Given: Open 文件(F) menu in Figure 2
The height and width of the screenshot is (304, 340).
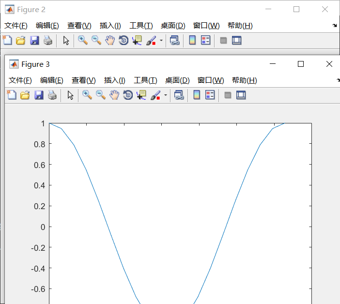Looking at the screenshot, I should click(x=16, y=26).
